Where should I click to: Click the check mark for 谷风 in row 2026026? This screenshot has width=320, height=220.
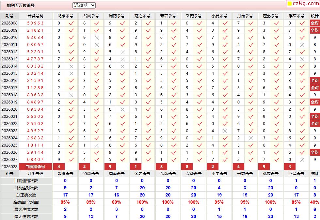click(97, 152)
